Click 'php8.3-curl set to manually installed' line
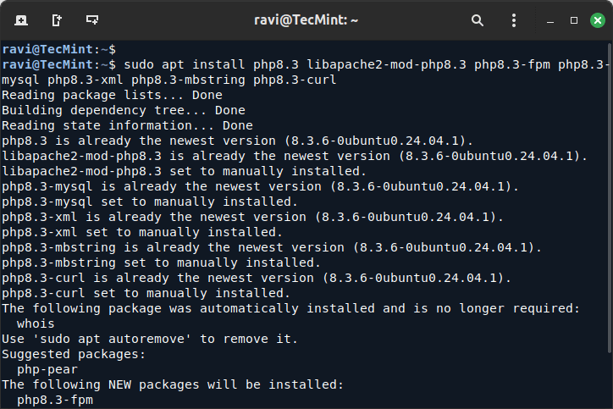613x409 pixels. click(x=145, y=293)
